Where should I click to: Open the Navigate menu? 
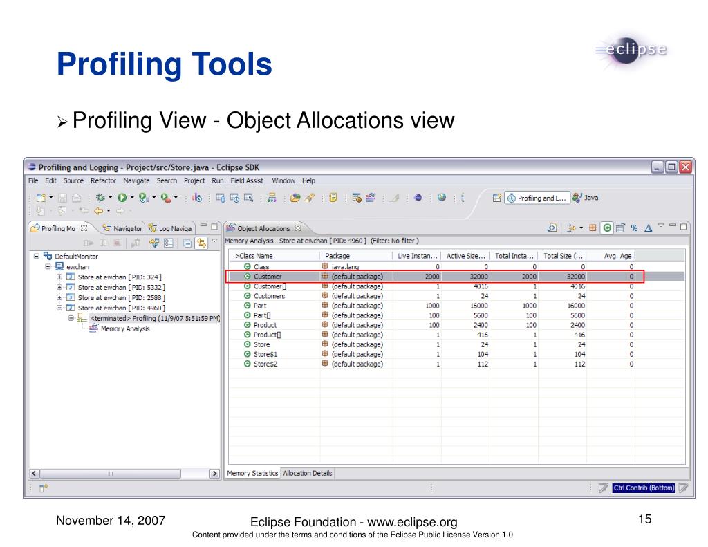click(x=136, y=180)
